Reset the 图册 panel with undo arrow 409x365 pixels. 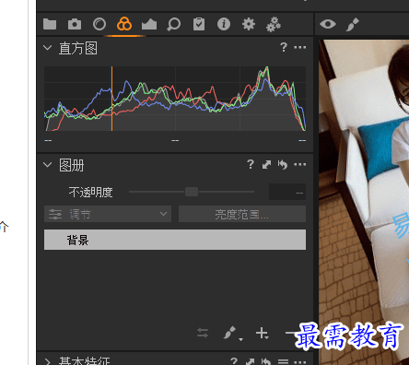283,165
